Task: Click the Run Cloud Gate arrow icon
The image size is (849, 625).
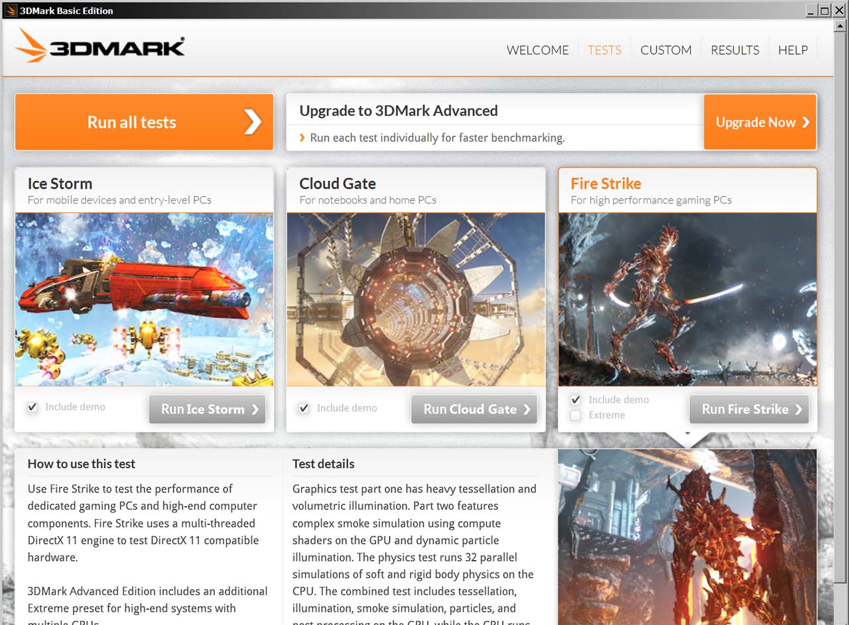Action: coord(527,410)
